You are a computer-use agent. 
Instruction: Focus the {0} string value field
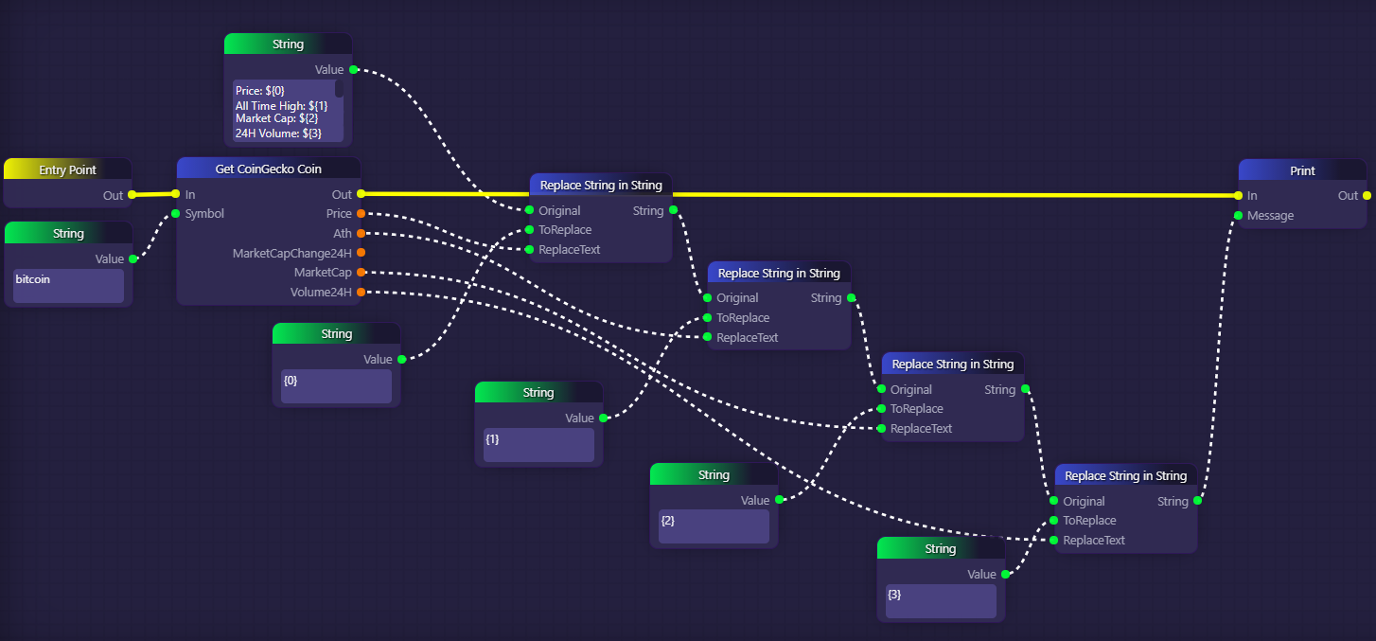(336, 386)
